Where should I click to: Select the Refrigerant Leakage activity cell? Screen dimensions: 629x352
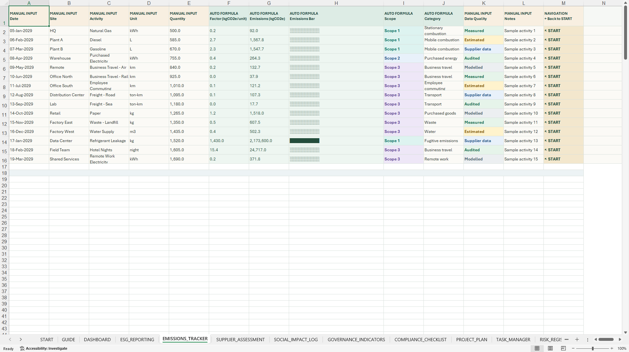click(x=109, y=141)
